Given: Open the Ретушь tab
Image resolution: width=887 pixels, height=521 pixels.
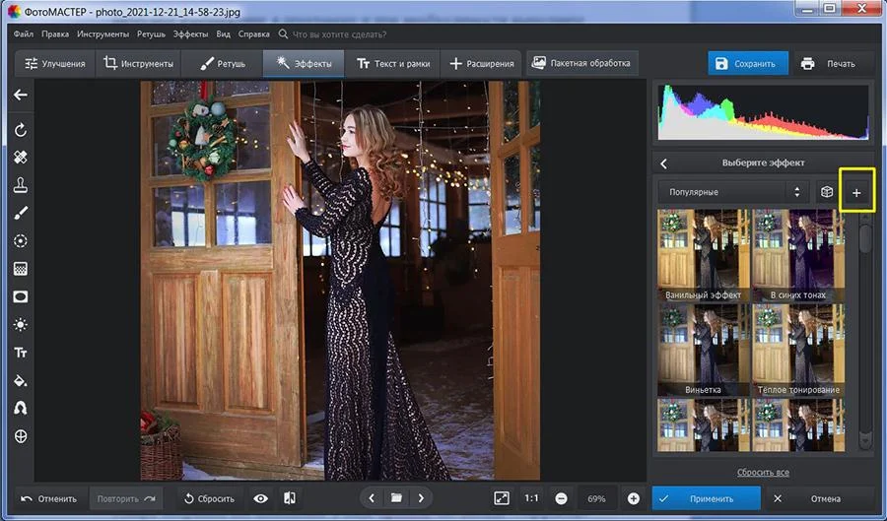Looking at the screenshot, I should [x=224, y=64].
